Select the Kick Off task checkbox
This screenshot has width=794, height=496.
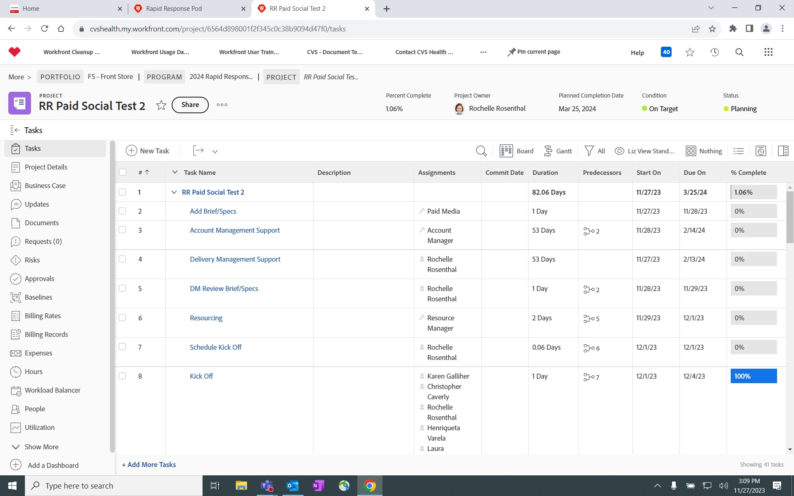122,376
